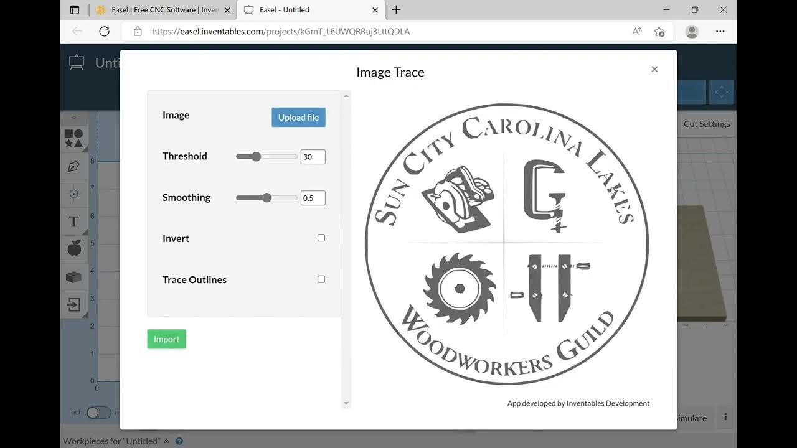The height and width of the screenshot is (448, 797).
Task: Click 'App developed by Inventables Development' text
Action: click(x=578, y=403)
